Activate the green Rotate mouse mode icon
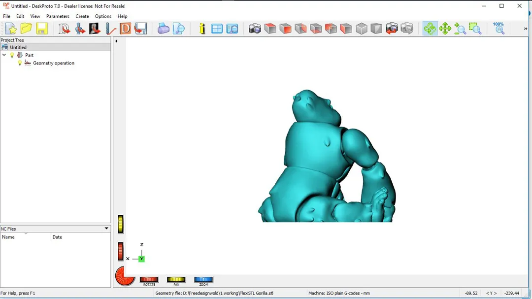Image resolution: width=532 pixels, height=299 pixels. click(430, 29)
